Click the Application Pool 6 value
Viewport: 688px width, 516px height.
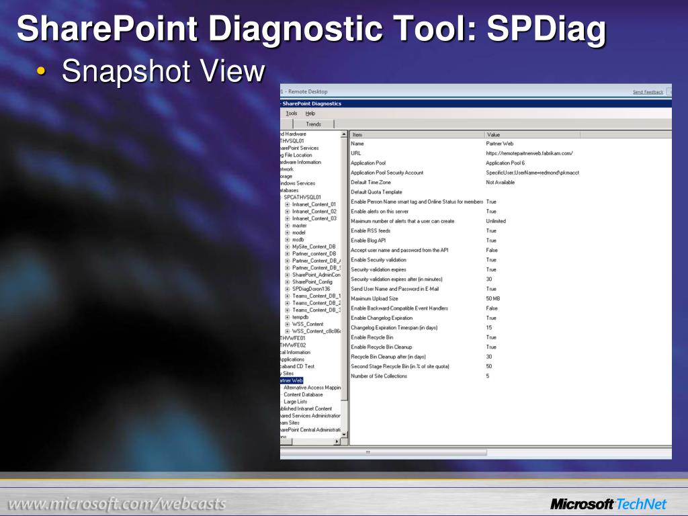click(505, 163)
